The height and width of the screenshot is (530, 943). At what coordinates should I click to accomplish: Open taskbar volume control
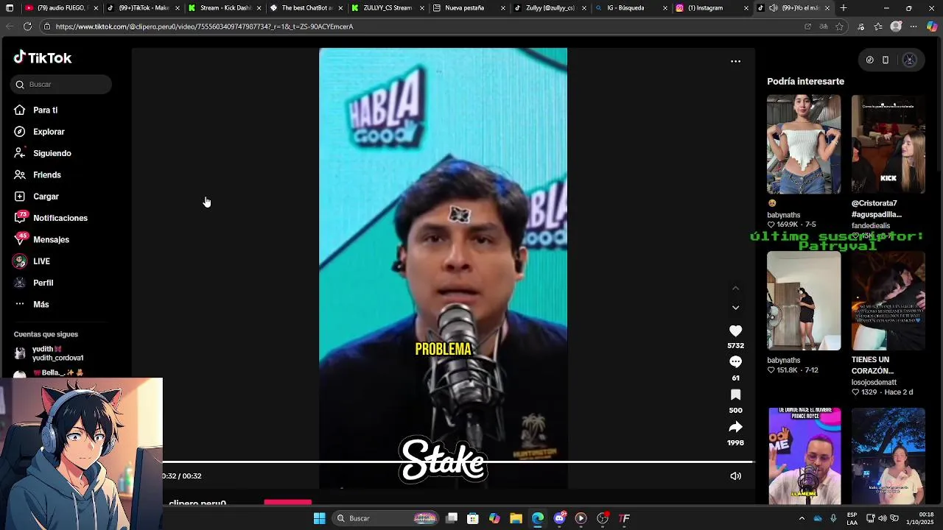(x=882, y=518)
